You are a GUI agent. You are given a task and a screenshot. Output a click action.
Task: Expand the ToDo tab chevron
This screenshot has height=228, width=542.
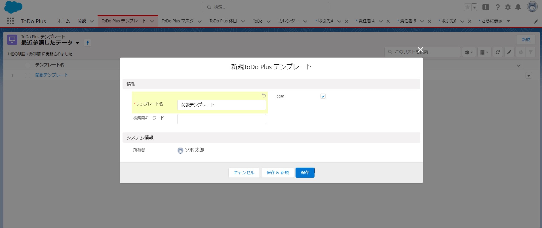tap(269, 21)
